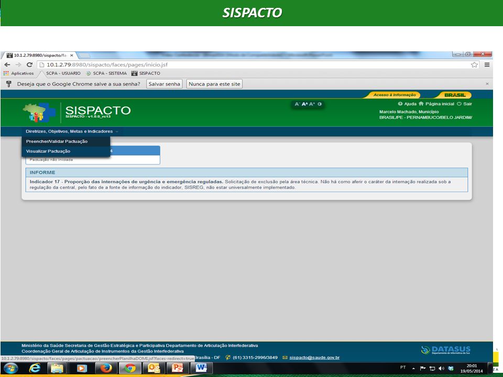Click the Indicador 17 notice text
The height and width of the screenshot is (377, 503).
click(x=240, y=185)
